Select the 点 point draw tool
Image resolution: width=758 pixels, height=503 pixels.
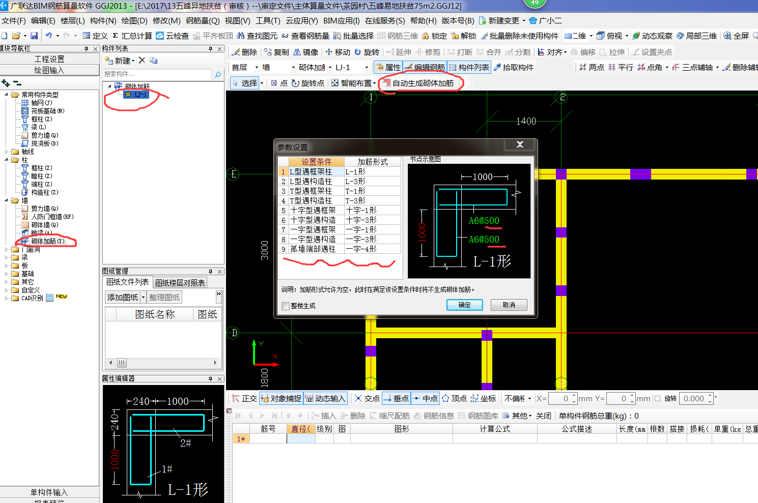(x=279, y=83)
